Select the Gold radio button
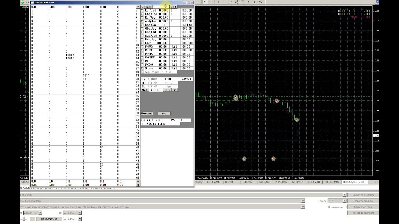399x224 pixels. (x=142, y=43)
